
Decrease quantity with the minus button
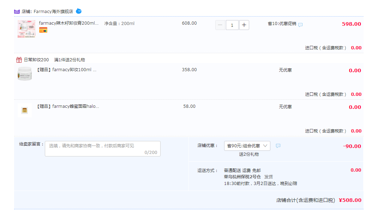tap(220, 25)
